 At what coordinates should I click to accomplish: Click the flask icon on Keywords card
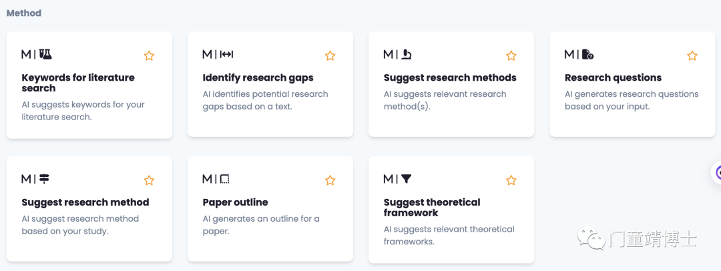[45, 54]
